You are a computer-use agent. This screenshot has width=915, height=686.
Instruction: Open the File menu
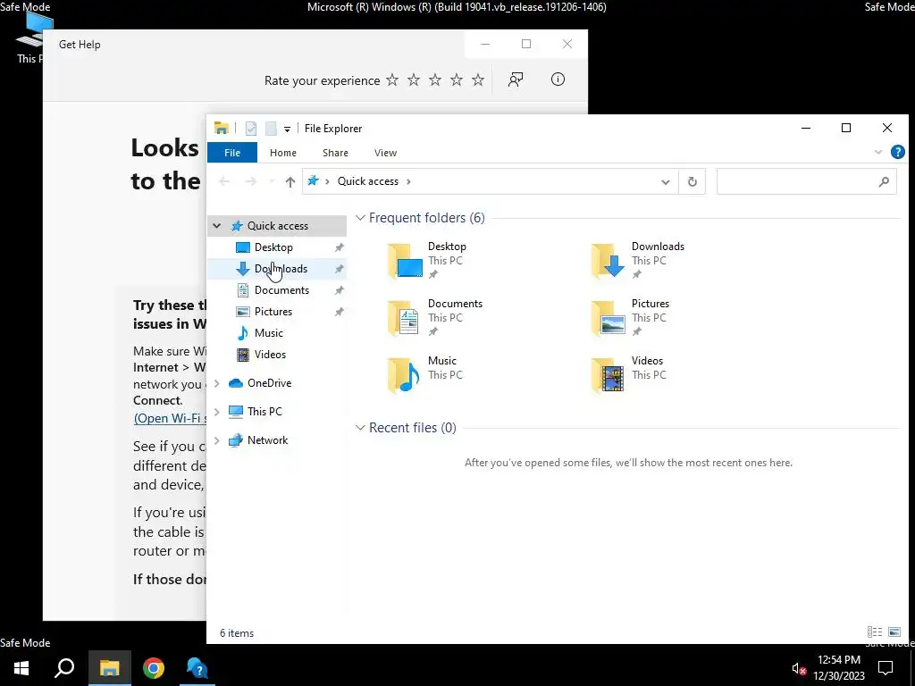click(232, 153)
